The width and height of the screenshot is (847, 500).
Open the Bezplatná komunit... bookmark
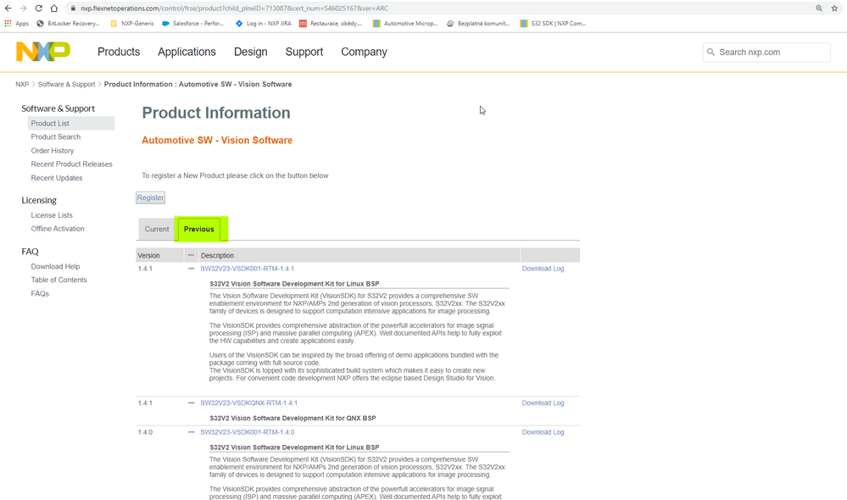[478, 23]
